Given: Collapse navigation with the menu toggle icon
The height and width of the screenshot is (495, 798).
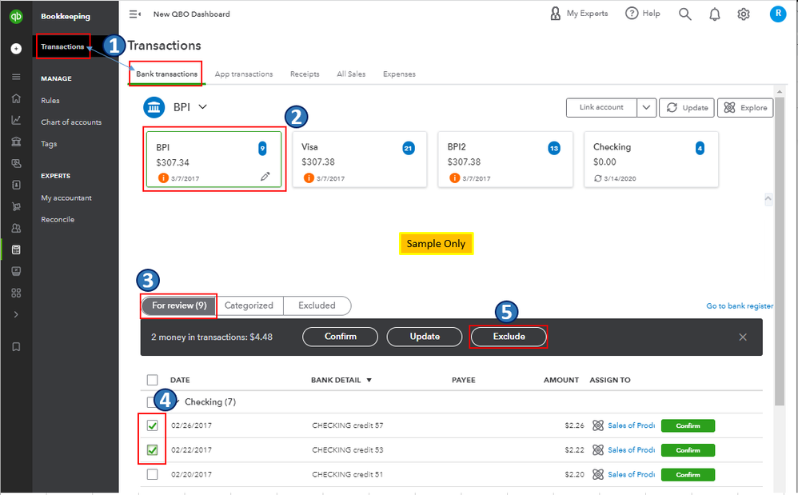Looking at the screenshot, I should coord(135,14).
